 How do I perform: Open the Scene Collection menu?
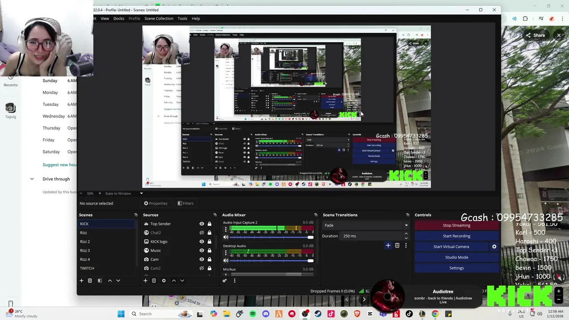tap(159, 19)
